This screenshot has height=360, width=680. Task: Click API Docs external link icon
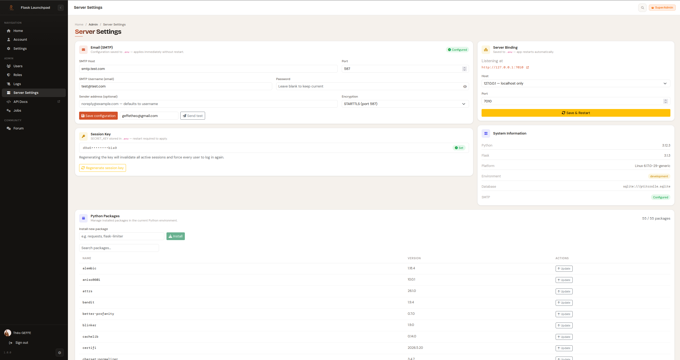point(59,102)
